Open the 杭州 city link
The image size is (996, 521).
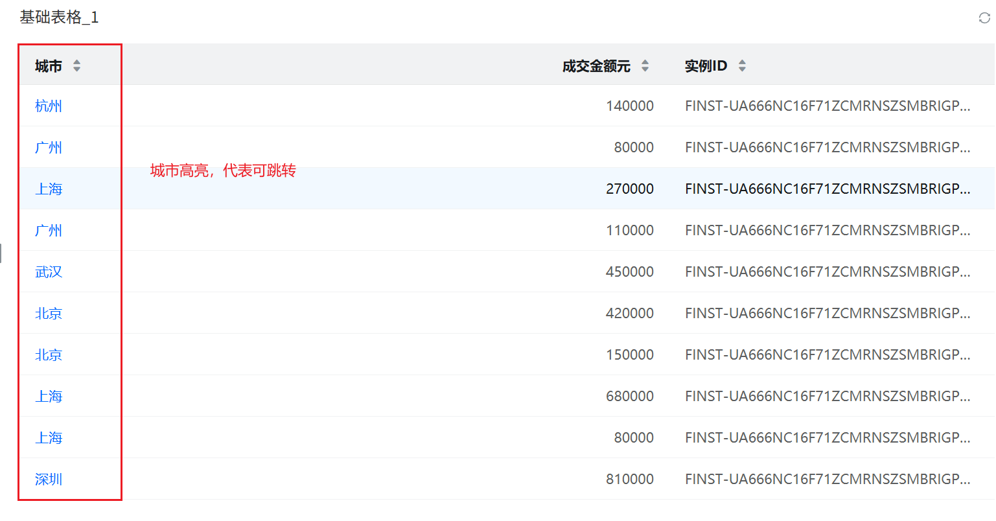click(x=49, y=106)
